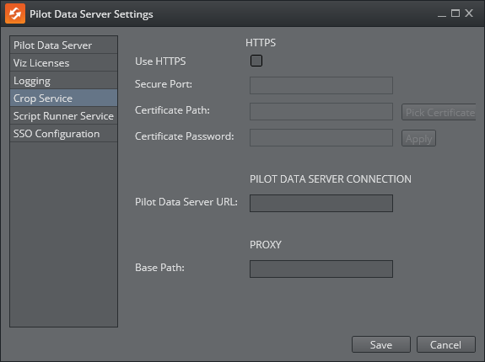Save the settings with the Save button
The height and width of the screenshot is (362, 485).
pyautogui.click(x=381, y=344)
